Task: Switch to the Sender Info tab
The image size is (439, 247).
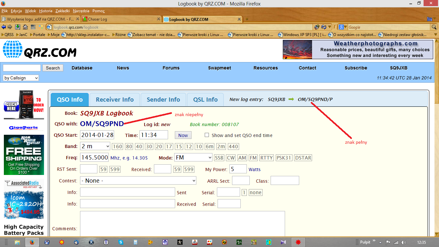Action: coord(163,100)
